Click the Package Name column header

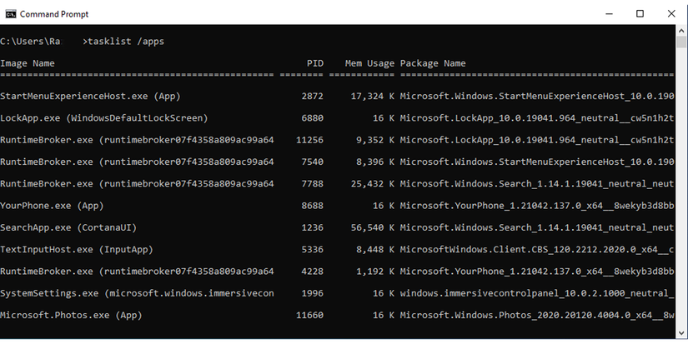click(x=433, y=63)
